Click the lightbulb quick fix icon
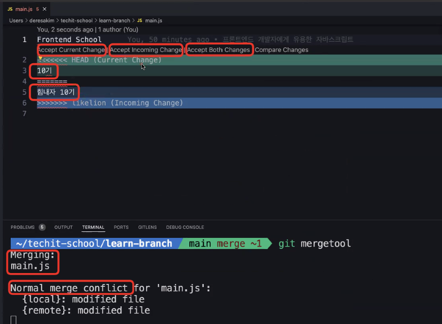Image resolution: width=442 pixels, height=324 pixels. [40, 58]
